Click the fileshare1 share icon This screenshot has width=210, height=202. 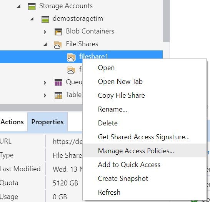[71, 57]
